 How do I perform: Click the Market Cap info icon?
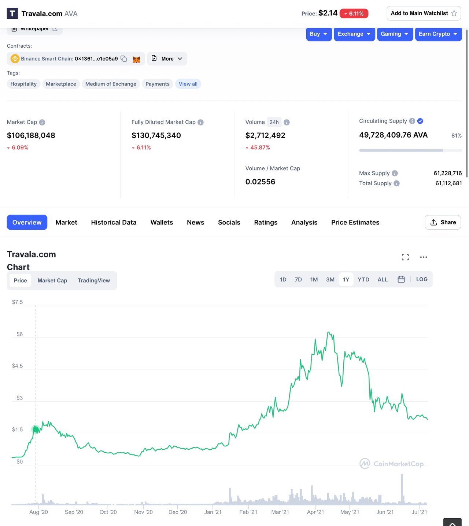pos(42,122)
